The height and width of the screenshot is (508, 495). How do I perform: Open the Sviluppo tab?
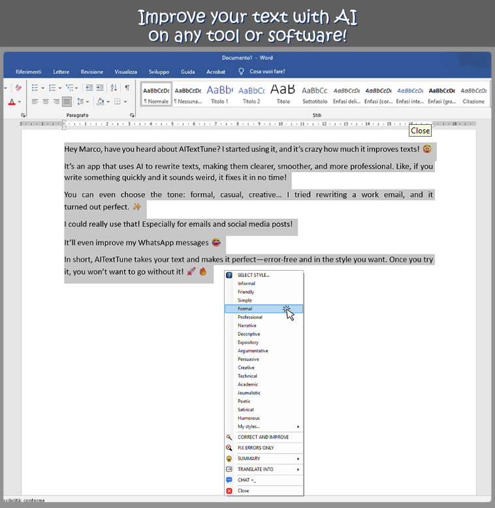159,72
